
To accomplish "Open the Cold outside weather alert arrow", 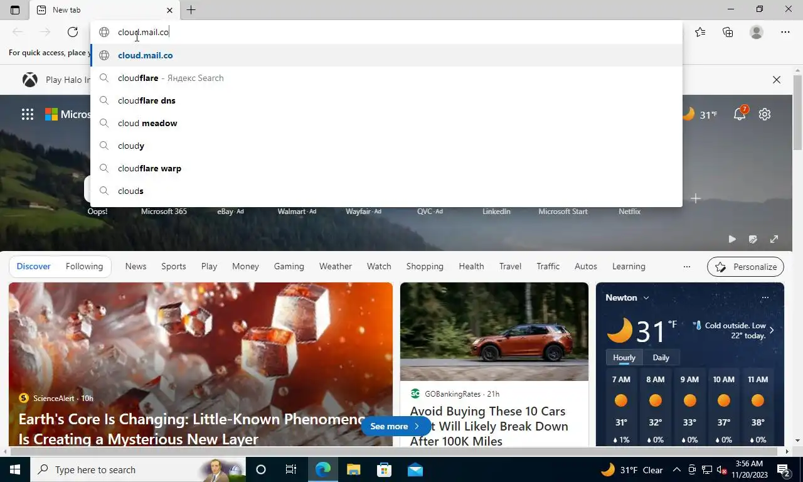I will click(772, 330).
